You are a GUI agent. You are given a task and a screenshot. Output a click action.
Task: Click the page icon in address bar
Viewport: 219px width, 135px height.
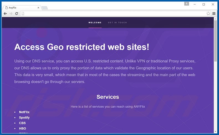pyautogui.click(x=23, y=13)
